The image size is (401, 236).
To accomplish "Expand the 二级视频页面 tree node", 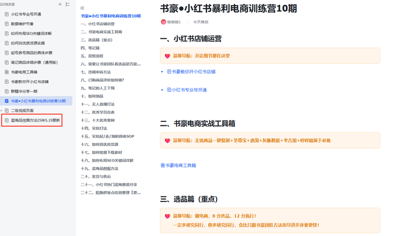I will click(2, 110).
